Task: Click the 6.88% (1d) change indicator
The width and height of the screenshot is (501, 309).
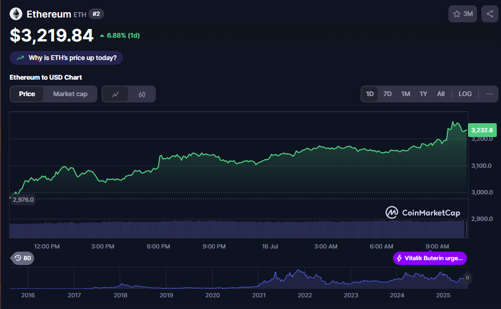Action: (x=120, y=36)
